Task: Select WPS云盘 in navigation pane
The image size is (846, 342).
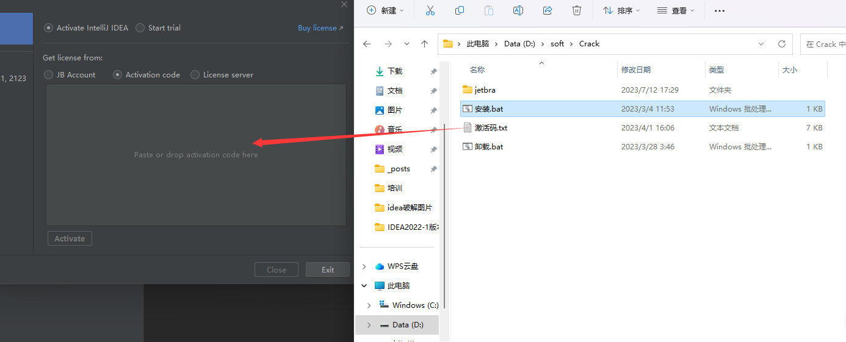Action: 397,266
